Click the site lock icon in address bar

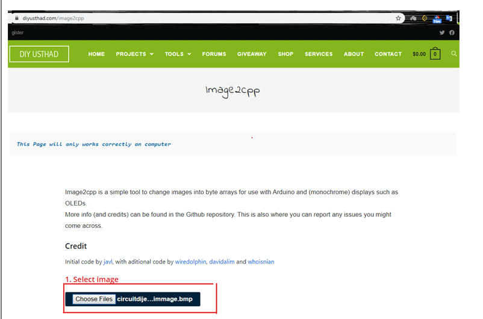(x=17, y=18)
